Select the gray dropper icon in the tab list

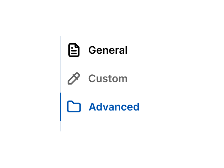point(74,78)
